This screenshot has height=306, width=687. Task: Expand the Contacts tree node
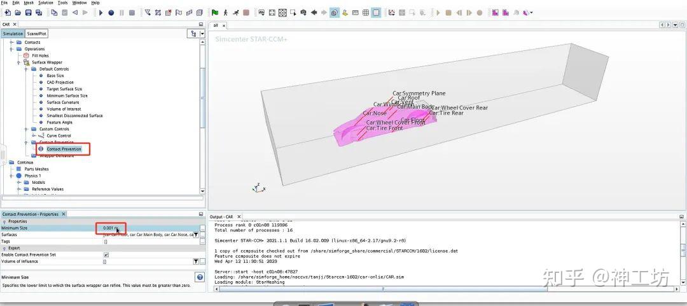[12, 42]
